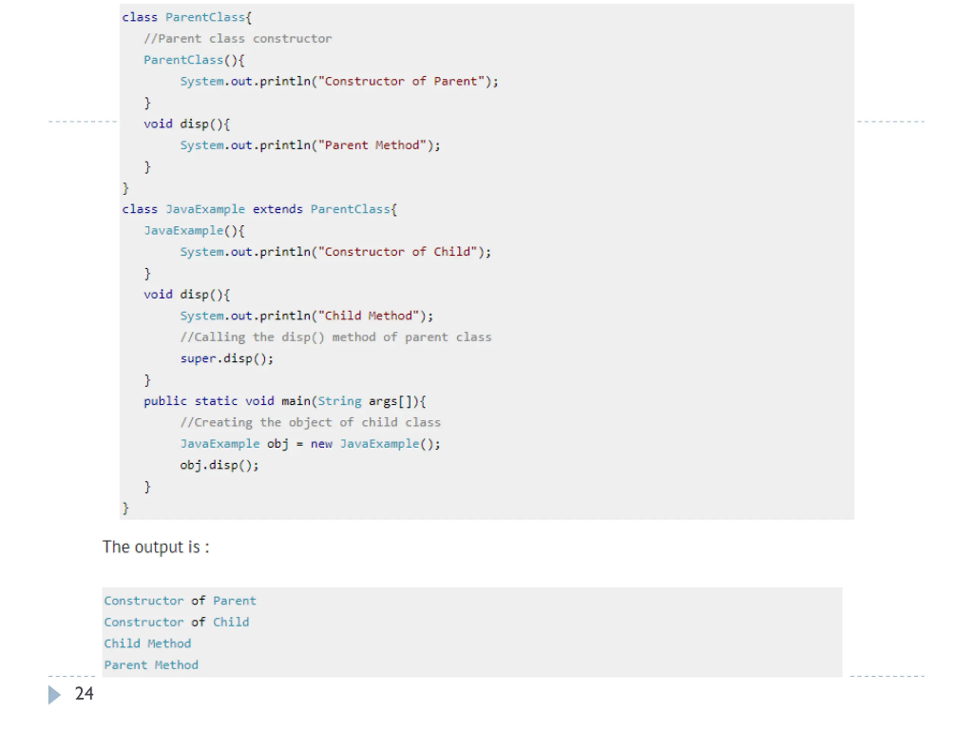Click '//Creating the object of child class' comment

tap(310, 422)
